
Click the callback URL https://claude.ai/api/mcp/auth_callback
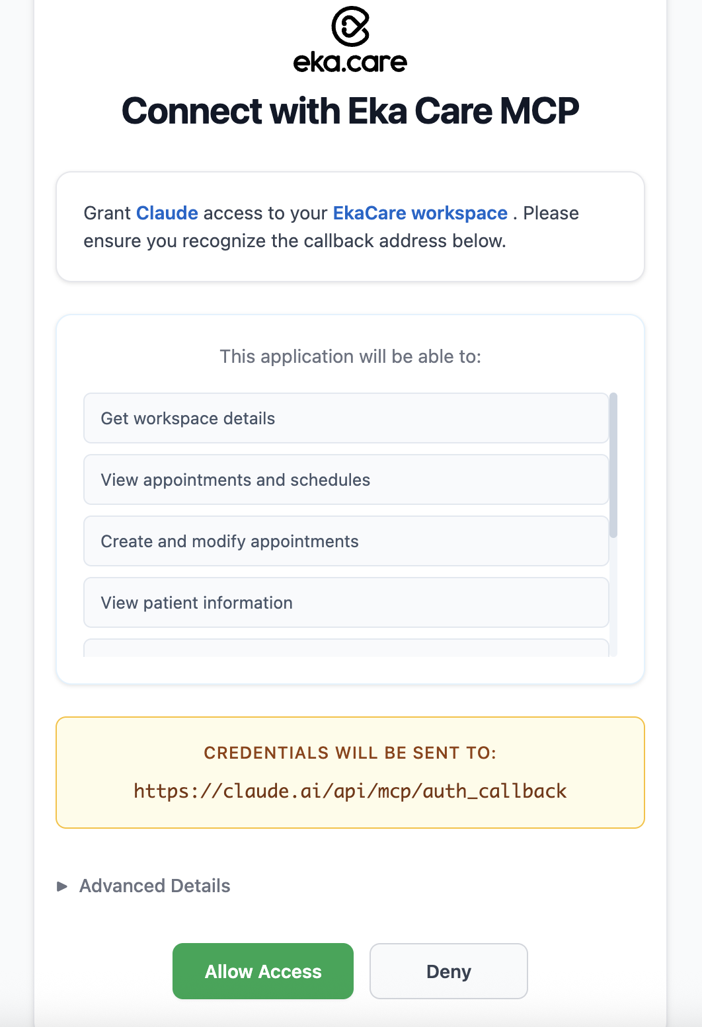tap(350, 790)
